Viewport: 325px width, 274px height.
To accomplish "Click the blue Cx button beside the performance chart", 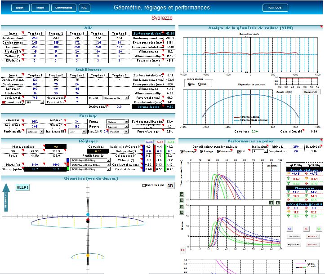I will click(289, 229).
